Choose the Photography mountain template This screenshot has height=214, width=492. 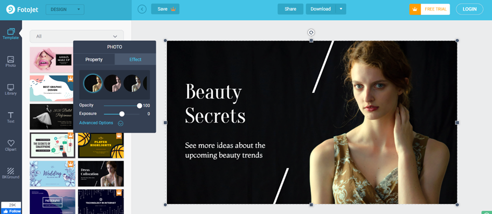pyautogui.click(x=52, y=201)
